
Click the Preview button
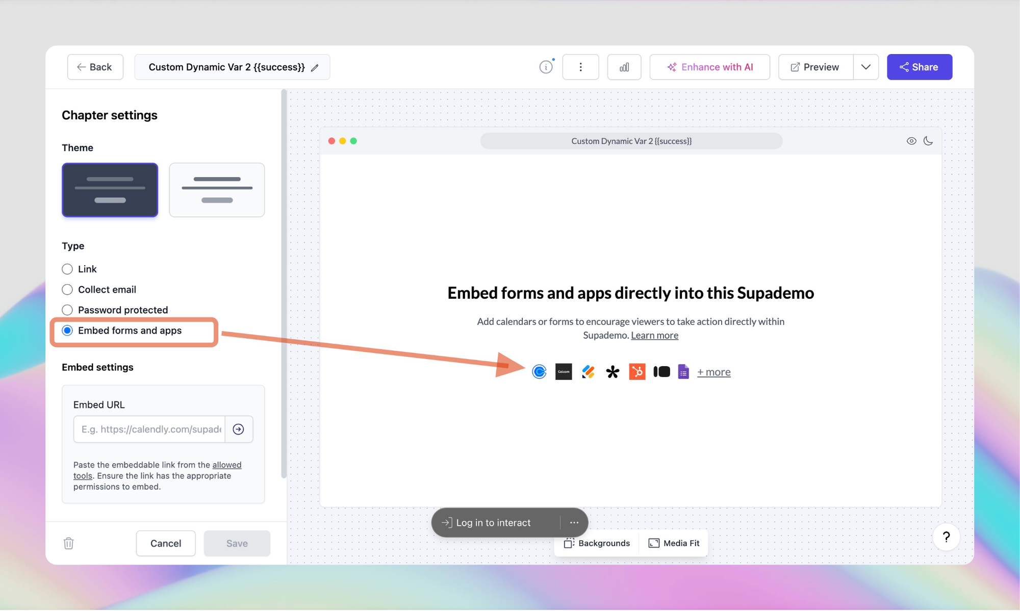(x=815, y=67)
